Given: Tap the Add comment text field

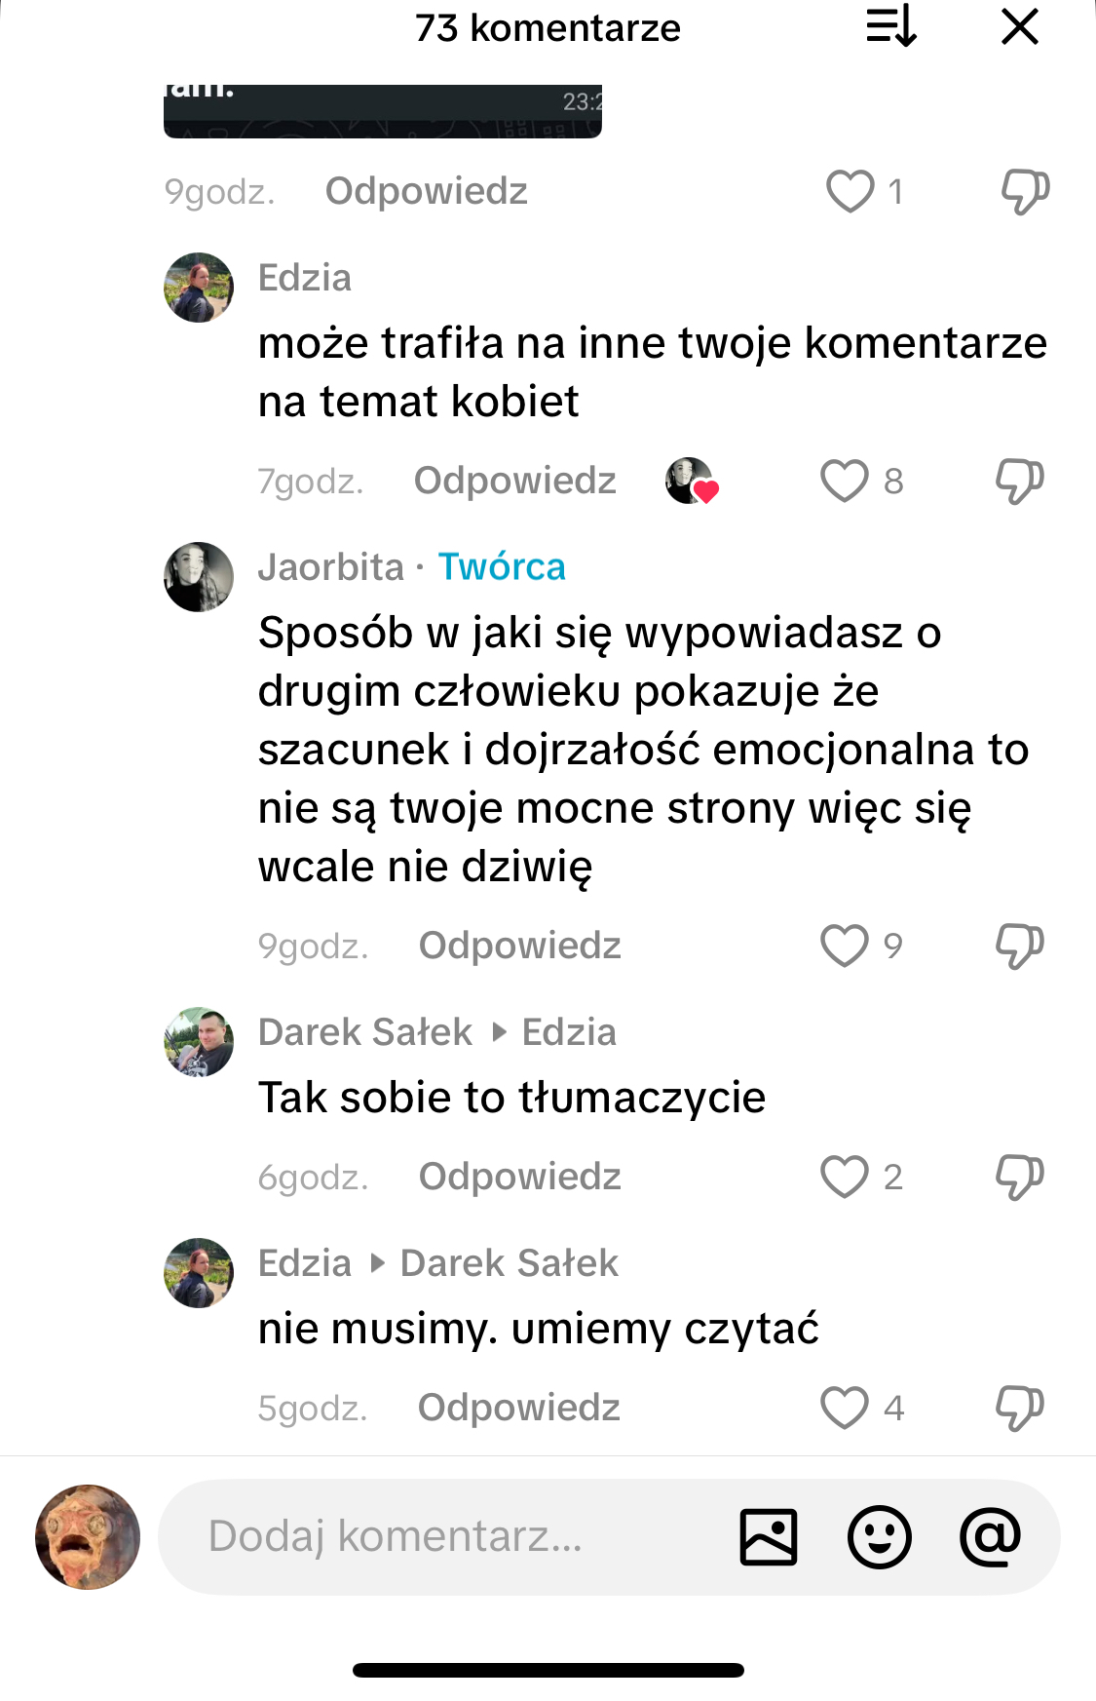Looking at the screenshot, I should 438,1537.
